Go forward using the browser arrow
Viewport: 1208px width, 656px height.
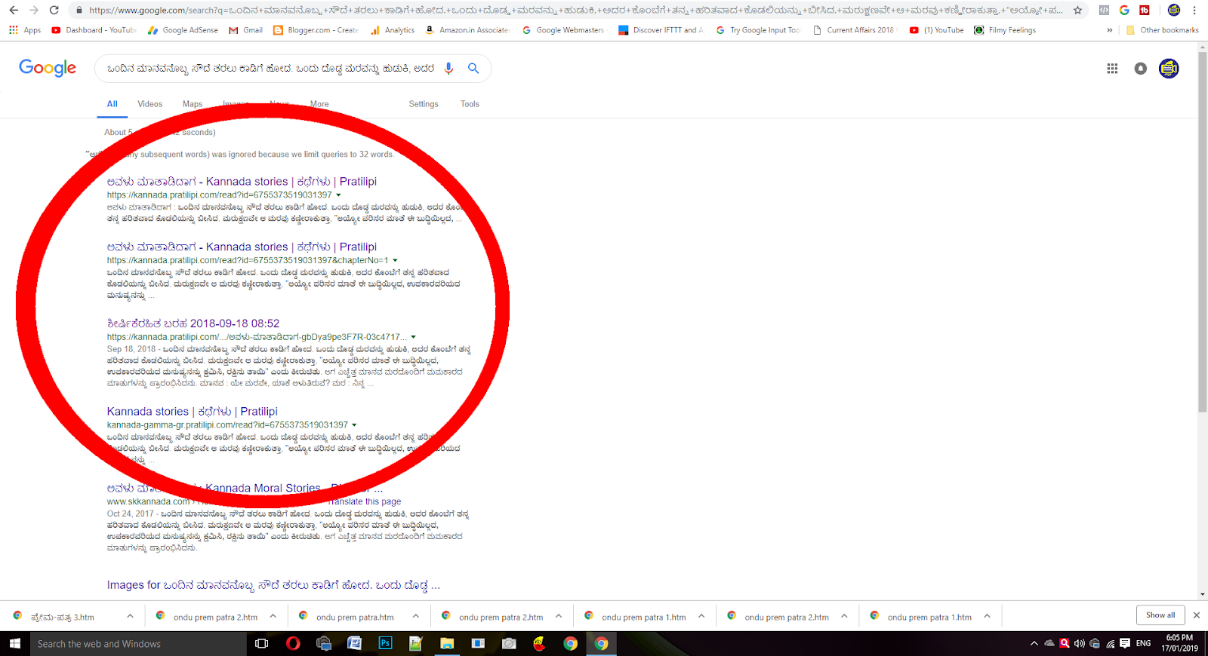[x=34, y=10]
